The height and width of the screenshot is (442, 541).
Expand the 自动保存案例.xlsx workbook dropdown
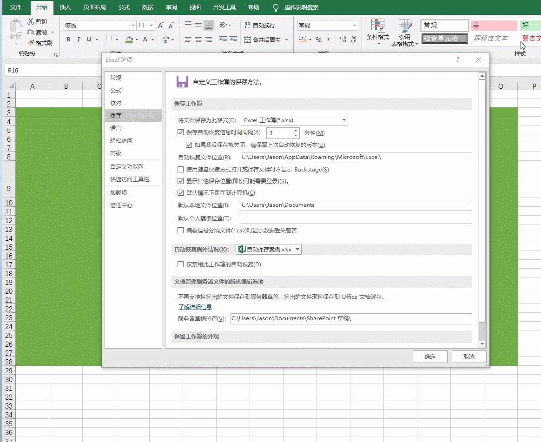point(297,250)
